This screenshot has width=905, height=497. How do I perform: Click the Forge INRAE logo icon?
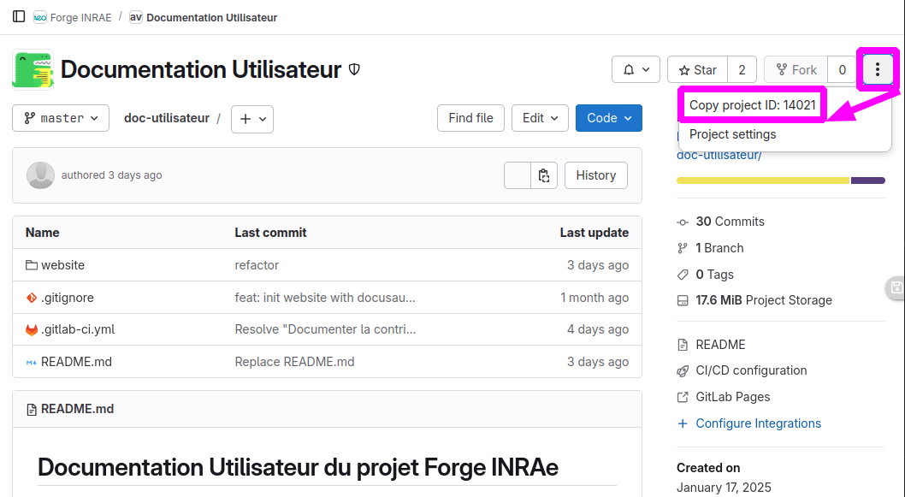(40, 17)
